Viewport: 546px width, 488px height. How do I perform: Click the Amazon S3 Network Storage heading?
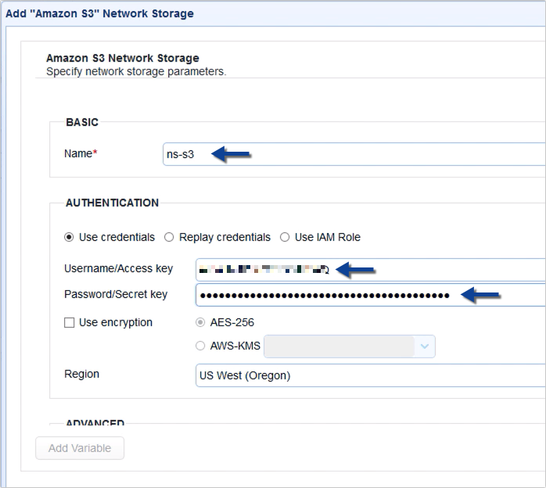click(x=123, y=58)
